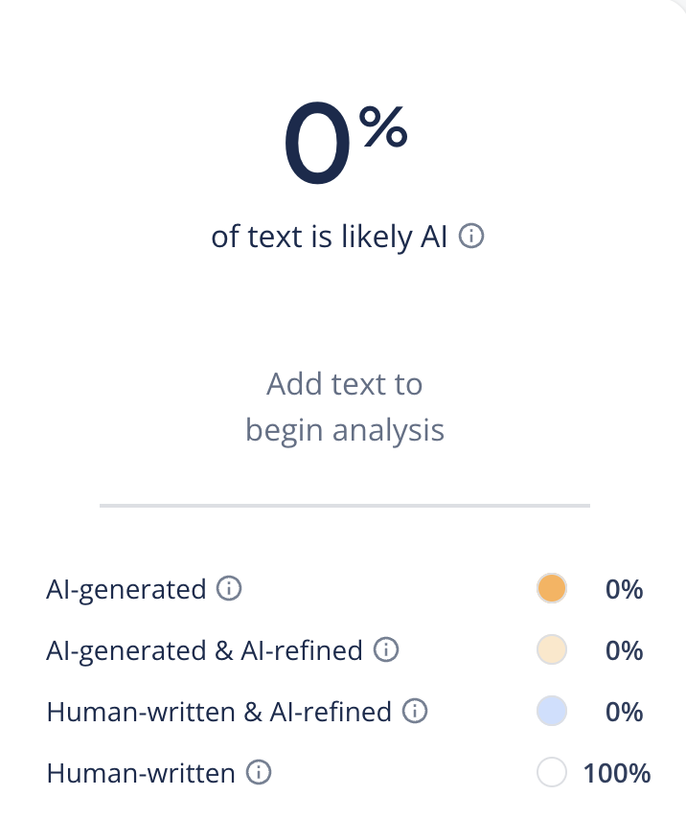Show info for Human-written & AI-refined
Image resolution: width=686 pixels, height=818 pixels.
pyautogui.click(x=415, y=712)
